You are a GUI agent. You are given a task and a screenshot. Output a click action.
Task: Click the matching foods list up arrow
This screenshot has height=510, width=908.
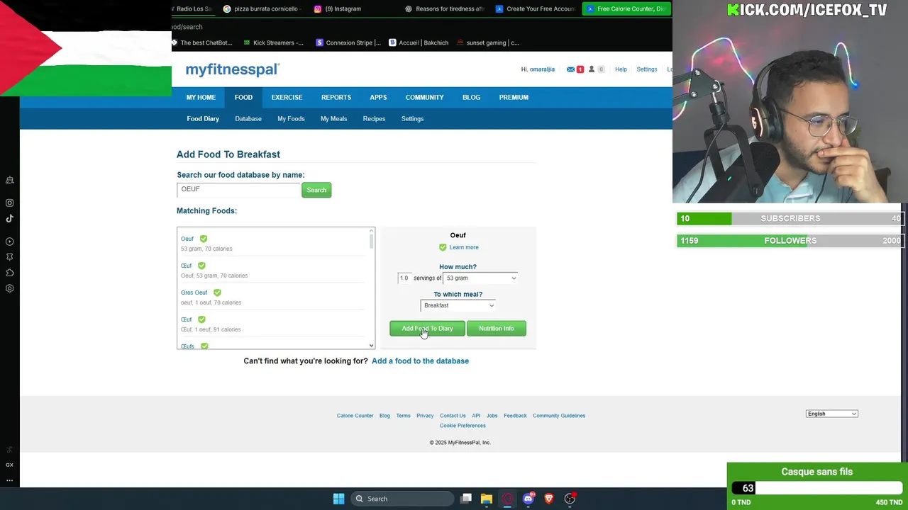point(371,231)
